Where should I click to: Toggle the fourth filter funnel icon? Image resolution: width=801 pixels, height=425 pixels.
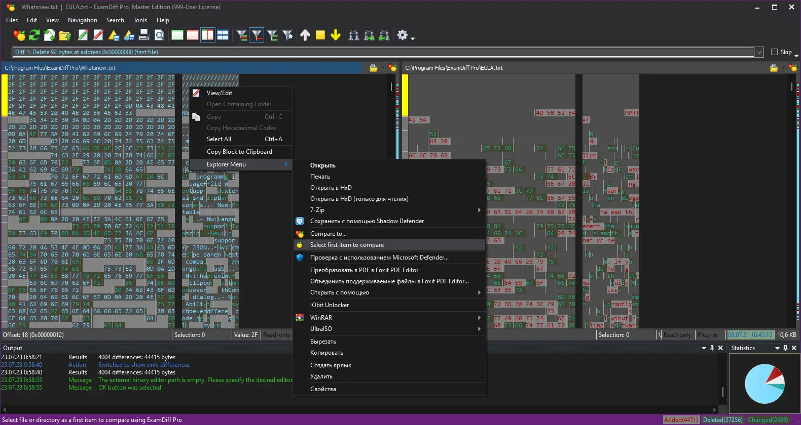pyautogui.click(x=287, y=35)
